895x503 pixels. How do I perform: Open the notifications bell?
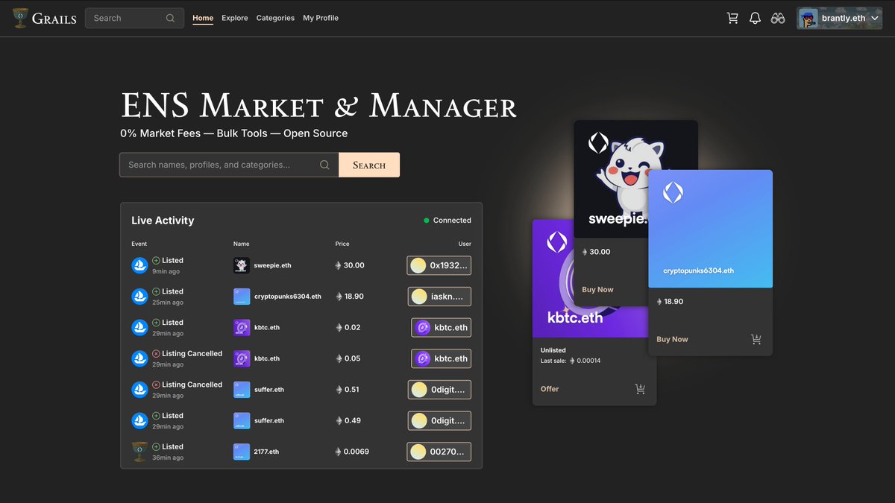[x=755, y=18]
